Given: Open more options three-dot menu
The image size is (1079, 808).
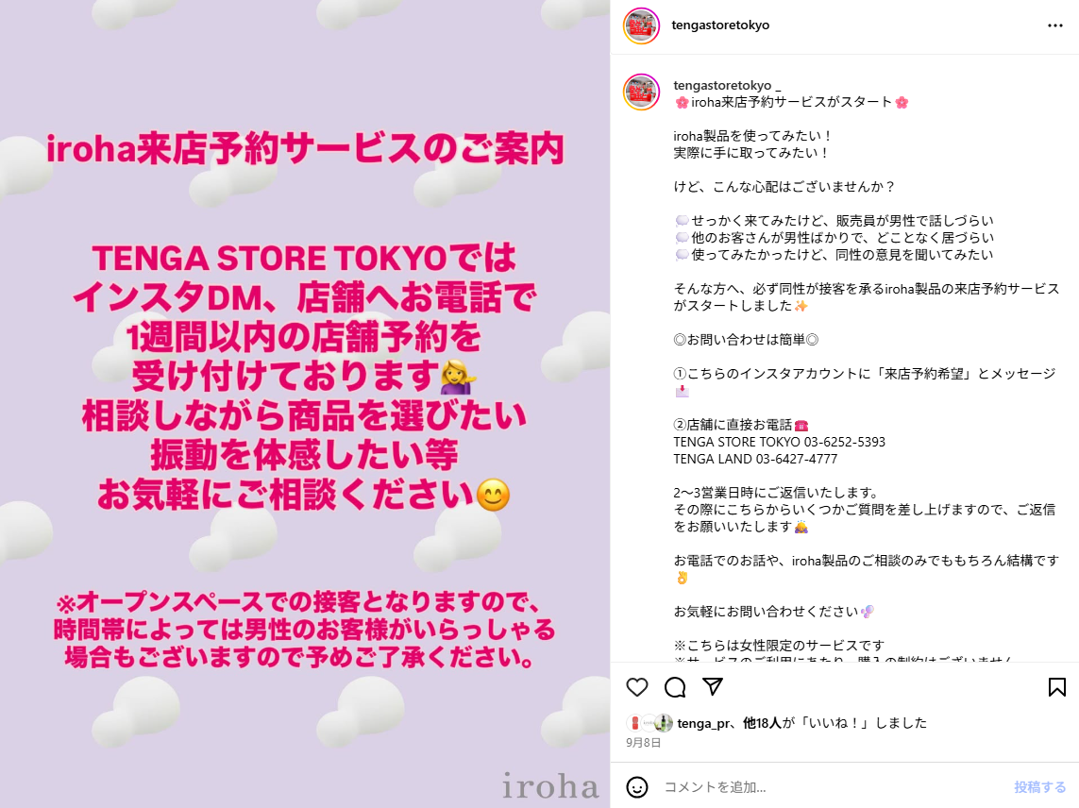Looking at the screenshot, I should click(1054, 25).
